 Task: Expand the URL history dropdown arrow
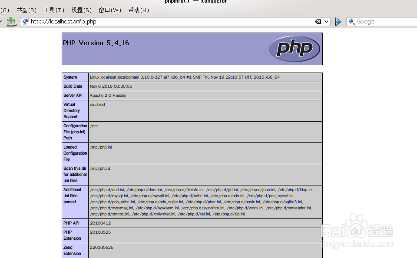[x=326, y=22]
